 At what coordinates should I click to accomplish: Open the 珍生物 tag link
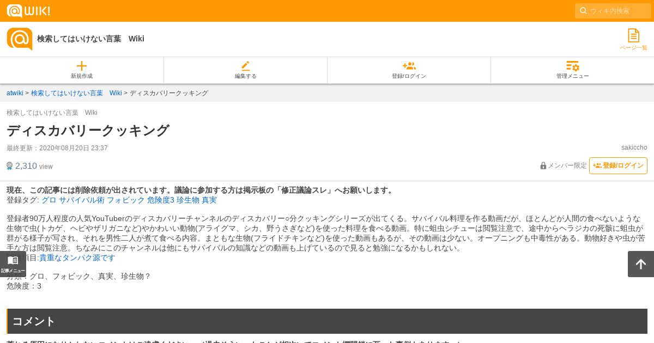(x=188, y=200)
